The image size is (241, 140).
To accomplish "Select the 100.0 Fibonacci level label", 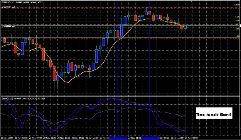I will tap(237, 5).
